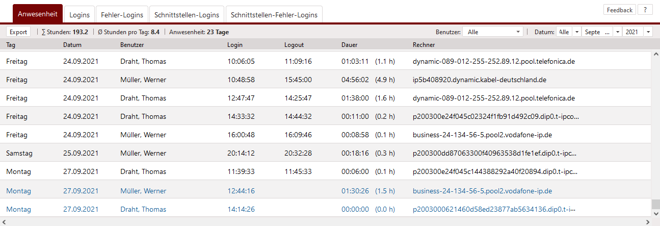Select the Schnittstellen-Logins tab
This screenshot has height=226, width=660.
coord(187,15)
